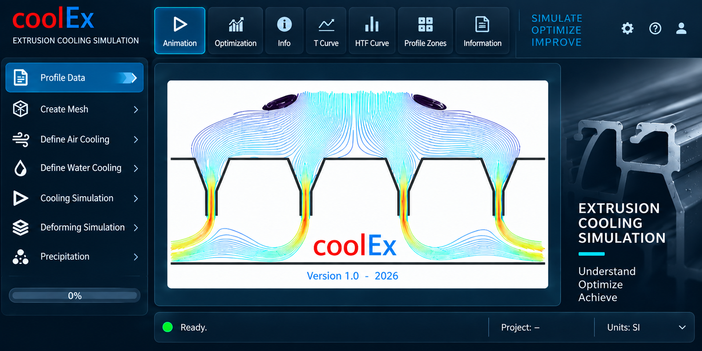Image resolution: width=702 pixels, height=351 pixels.
Task: Click the green Ready status indicator
Action: 168,327
